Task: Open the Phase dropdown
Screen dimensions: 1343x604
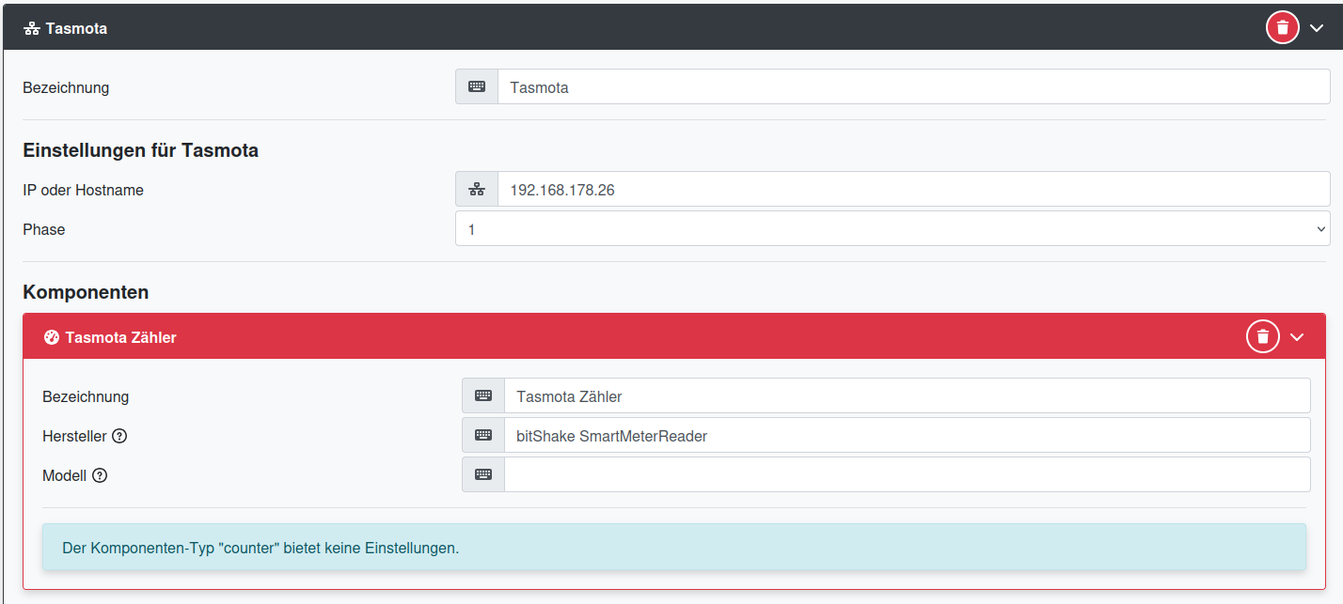Action: coord(893,228)
